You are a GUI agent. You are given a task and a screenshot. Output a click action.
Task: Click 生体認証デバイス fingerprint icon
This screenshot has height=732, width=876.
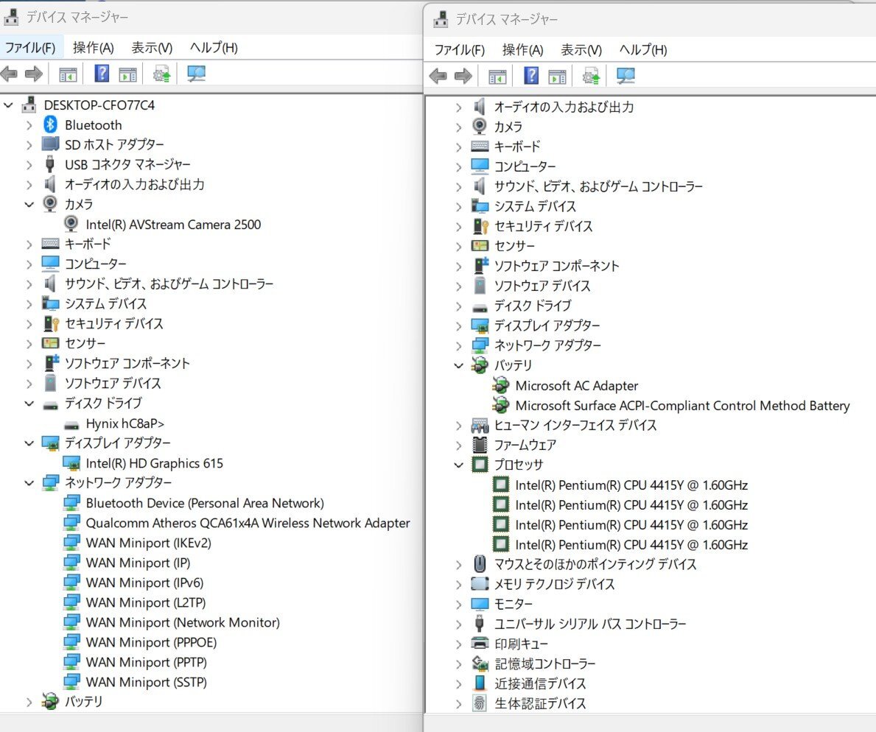pyautogui.click(x=480, y=703)
